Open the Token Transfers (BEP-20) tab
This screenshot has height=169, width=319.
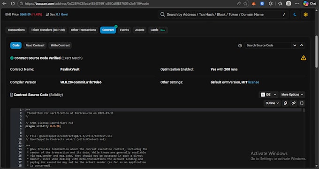(x=48, y=30)
